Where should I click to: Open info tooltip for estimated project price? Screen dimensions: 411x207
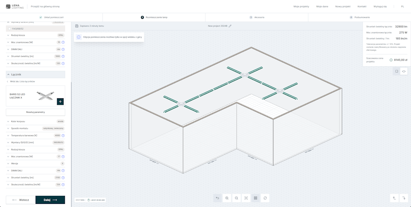pos(391,60)
